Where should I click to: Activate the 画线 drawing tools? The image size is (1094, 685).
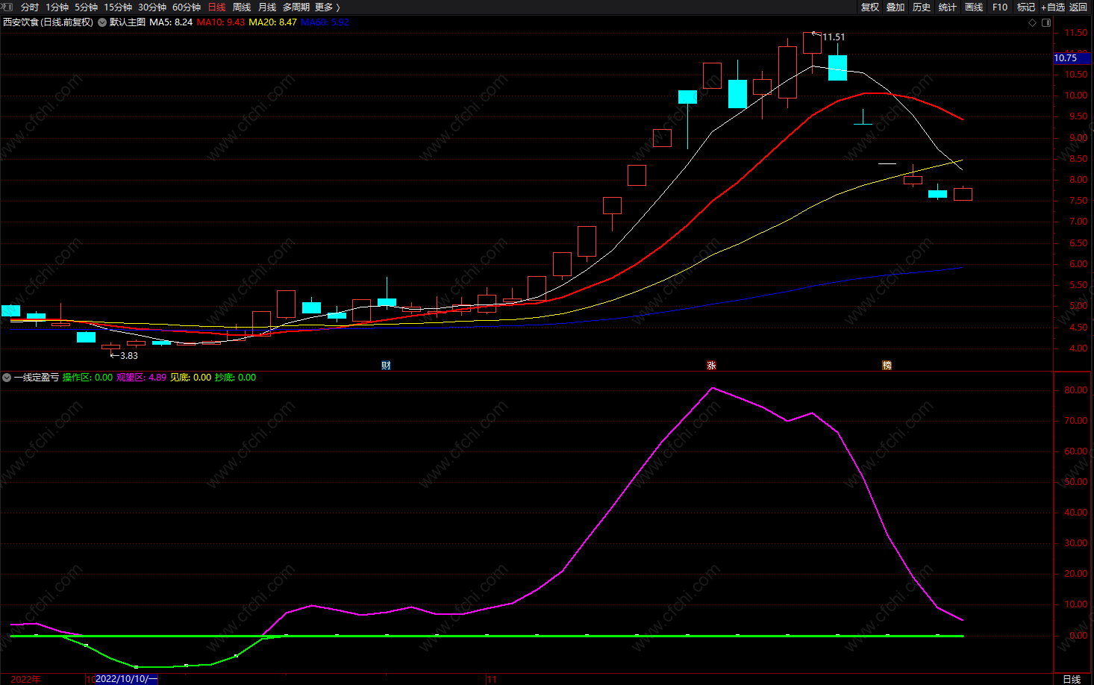click(974, 7)
